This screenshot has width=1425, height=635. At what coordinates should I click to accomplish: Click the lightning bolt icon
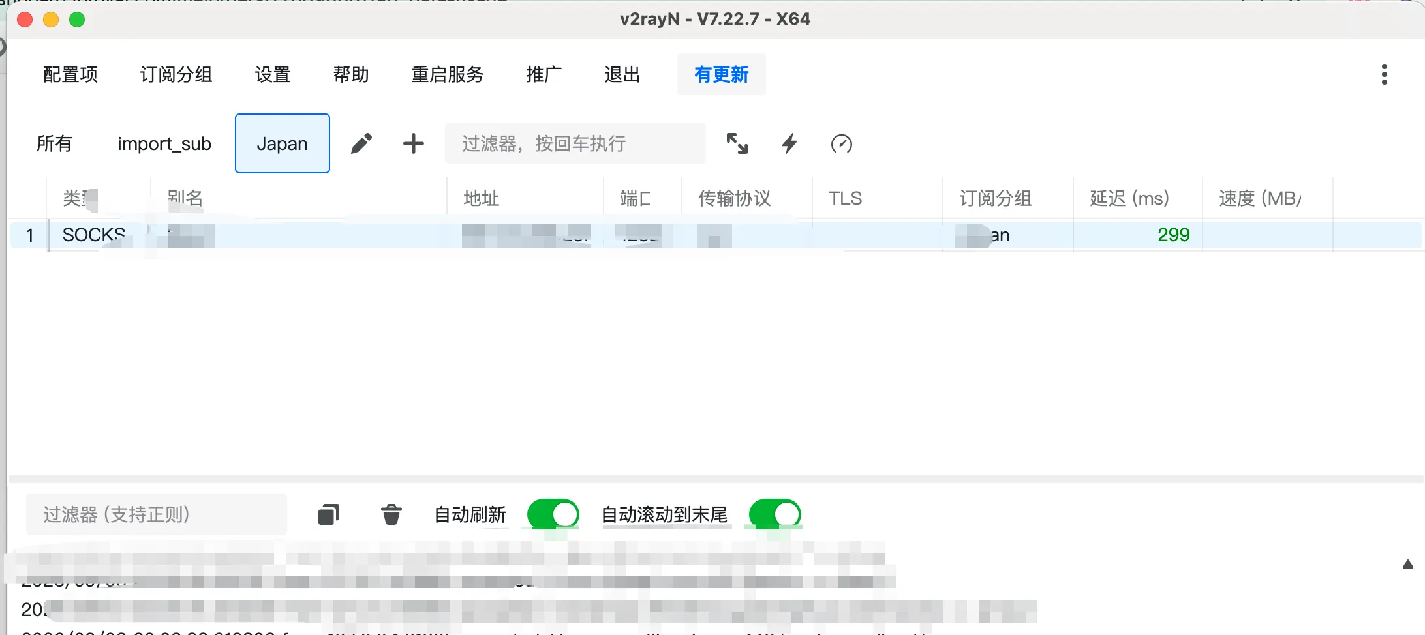(789, 143)
